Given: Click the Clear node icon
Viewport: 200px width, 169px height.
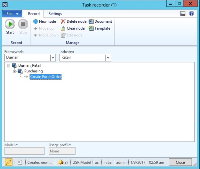Looking at the screenshot, I should click(x=63, y=28).
